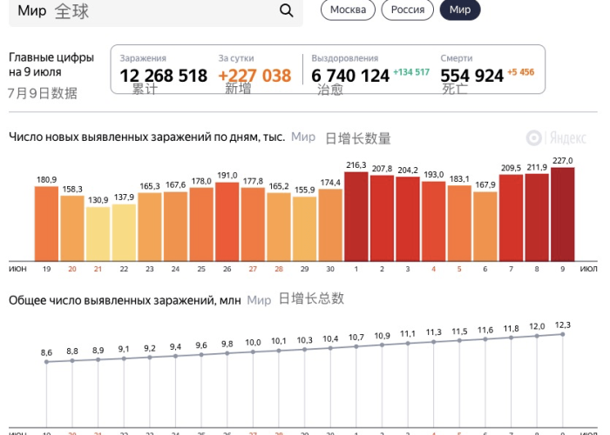Select the July 9 bar labeled 227,0
Image resolution: width=610 pixels, height=435 pixels.
[x=563, y=214]
